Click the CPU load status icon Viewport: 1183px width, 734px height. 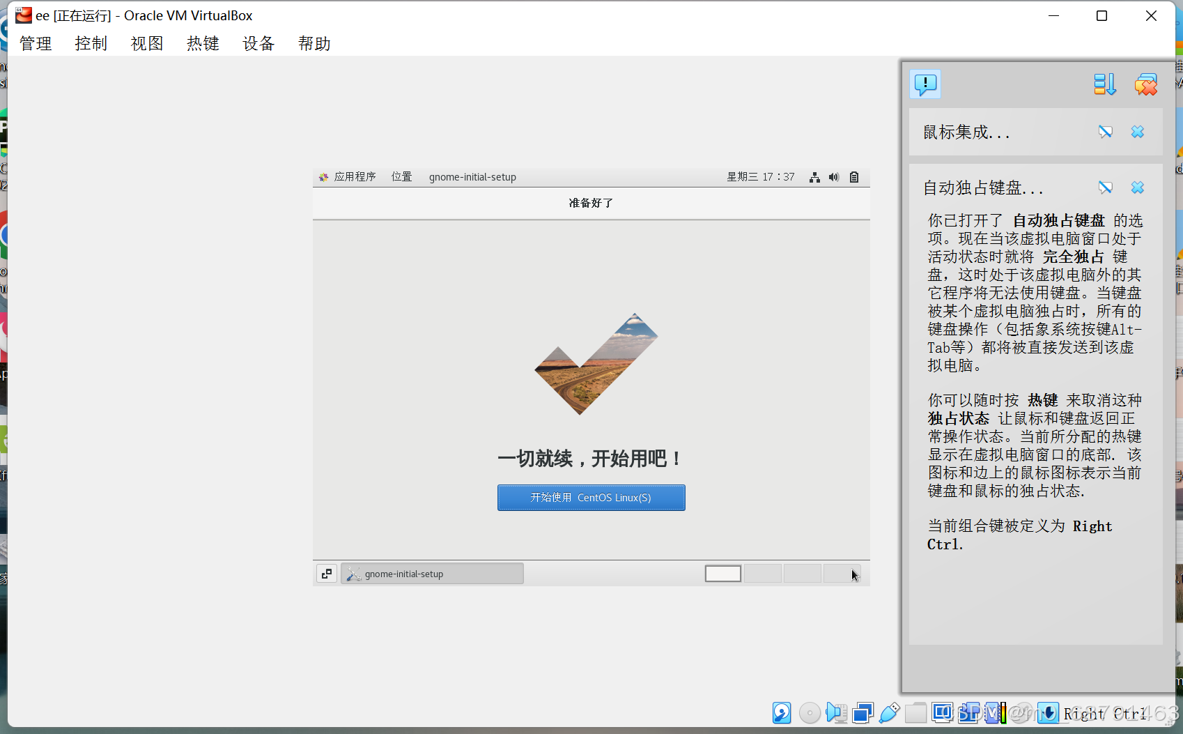click(995, 712)
